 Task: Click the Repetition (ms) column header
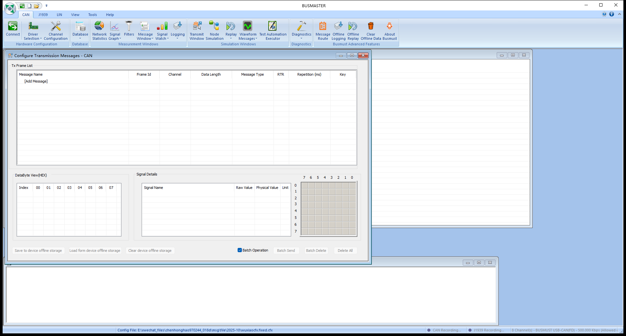point(309,74)
